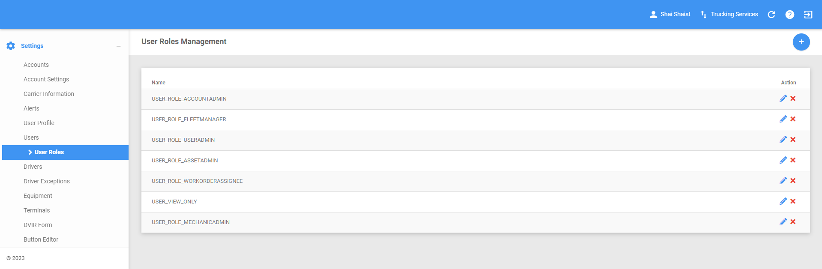822x269 pixels.
Task: Edit USER_ROLE_ACCOUNTADMIN with pencil icon
Action: coord(783,99)
